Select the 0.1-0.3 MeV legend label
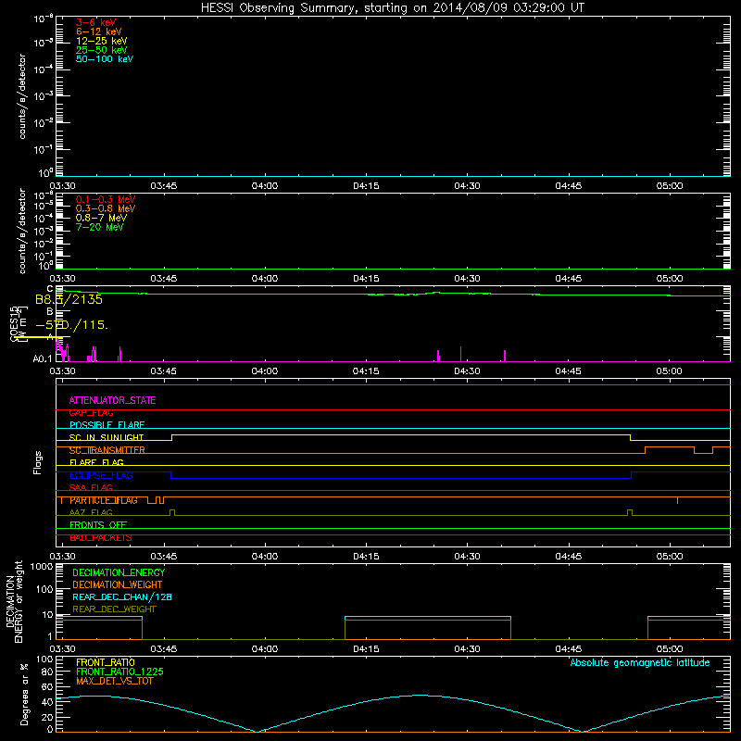This screenshot has width=741, height=741. pyautogui.click(x=106, y=199)
